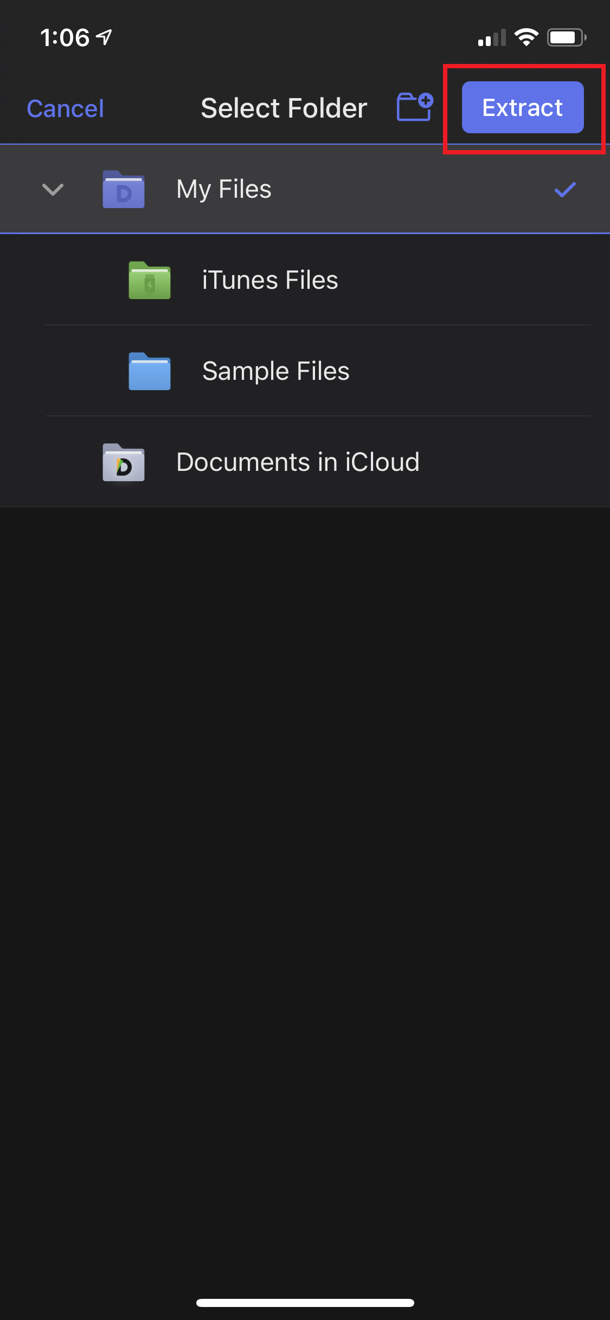Tap the green iTunes Files folder icon
This screenshot has width=610, height=1320.
click(150, 280)
